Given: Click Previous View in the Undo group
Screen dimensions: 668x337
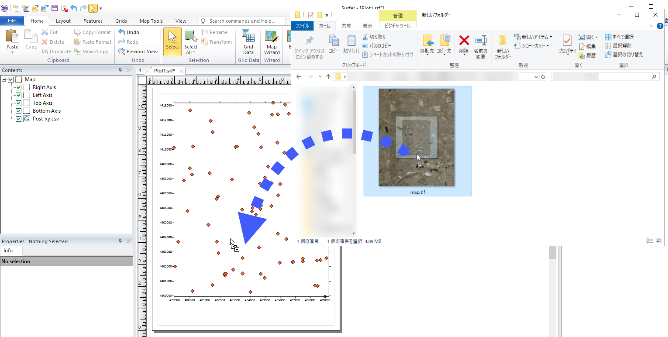Looking at the screenshot, I should click(x=138, y=52).
